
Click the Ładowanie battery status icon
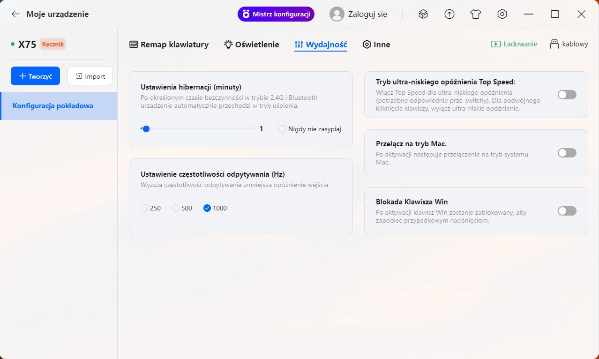(x=496, y=44)
